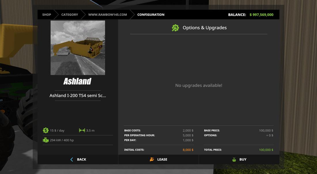Click the working width arrows icon
This screenshot has width=317, height=174.
tap(82, 130)
